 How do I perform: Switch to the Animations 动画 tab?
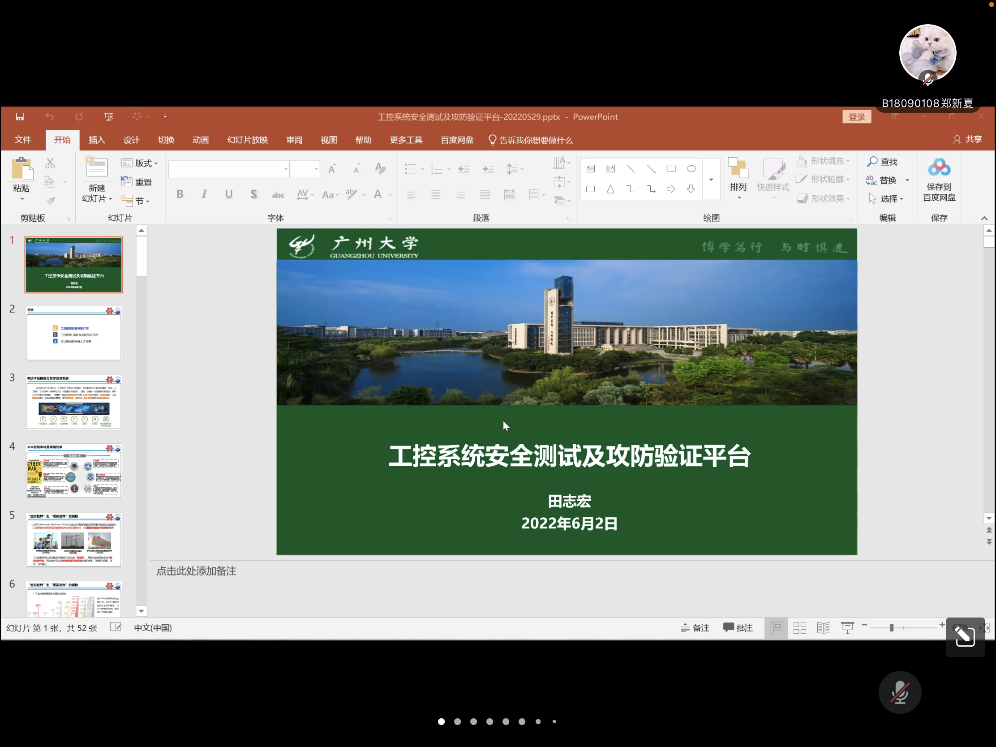click(x=201, y=140)
